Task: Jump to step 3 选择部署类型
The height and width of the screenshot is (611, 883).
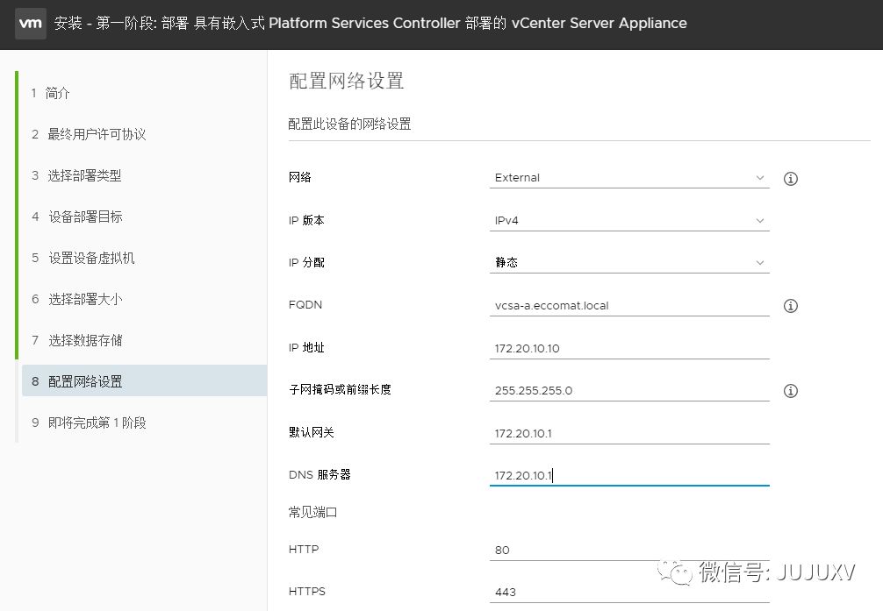Action: [84, 175]
